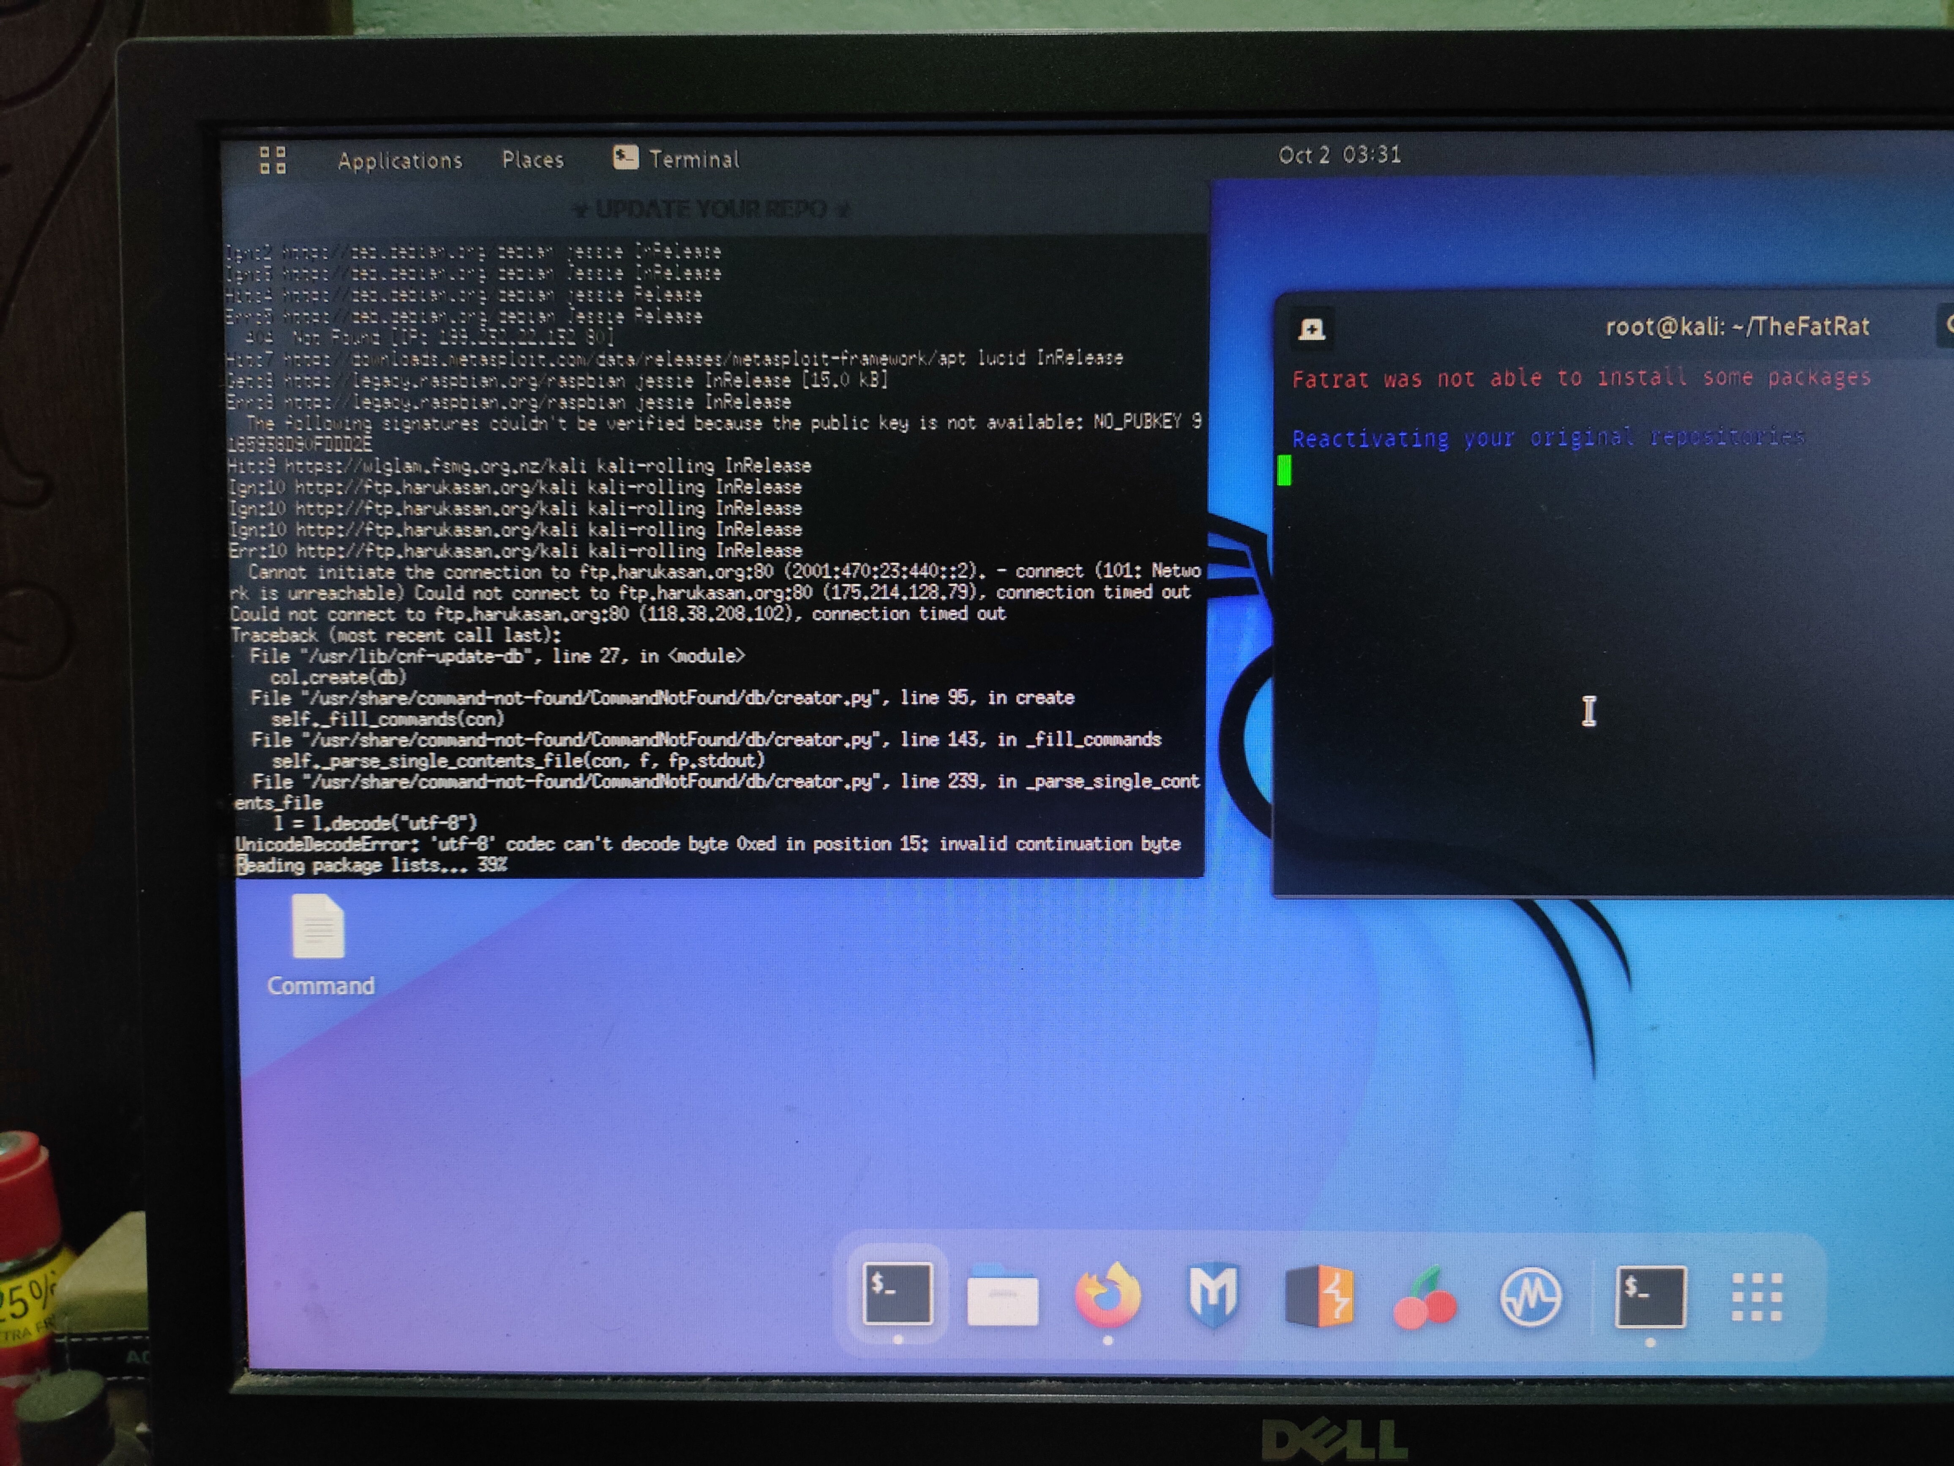Click new tab icon in TheFatRat terminal

(x=1312, y=330)
